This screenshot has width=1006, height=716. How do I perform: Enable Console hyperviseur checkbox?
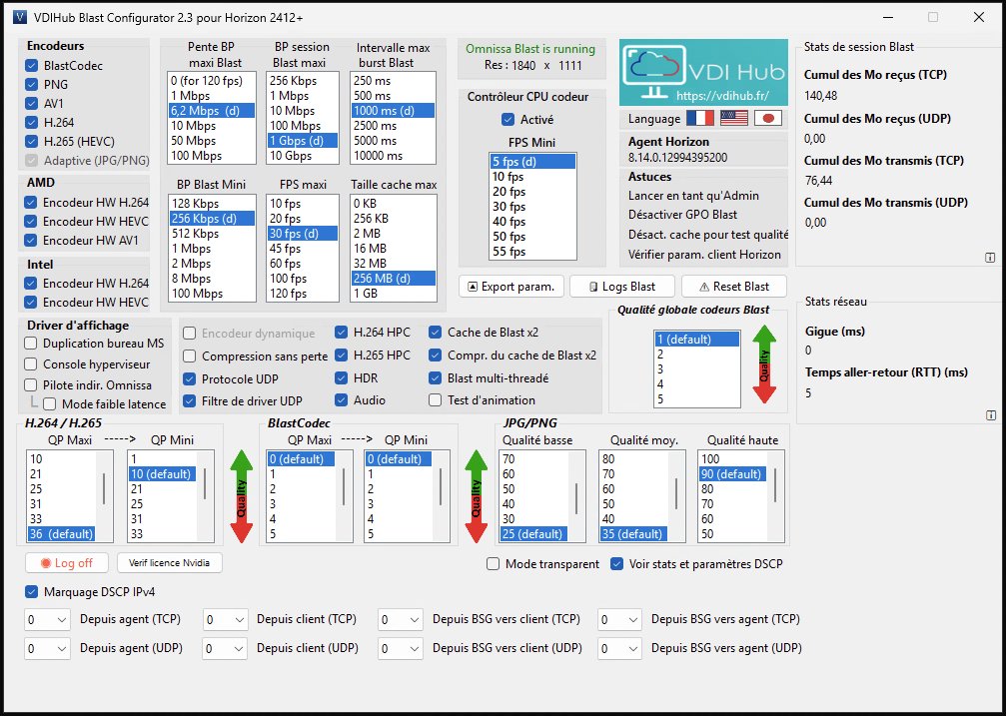30,364
